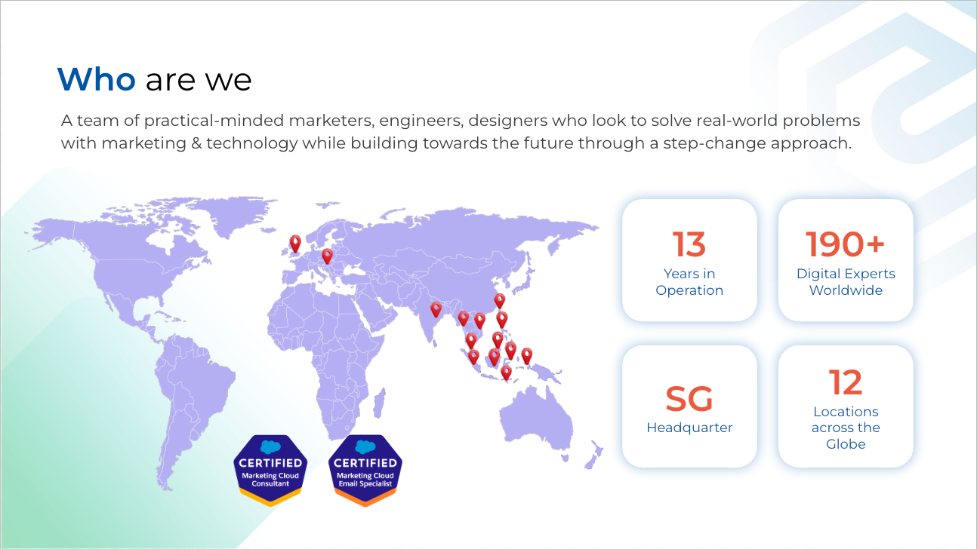Click the "Who are we" slide title
This screenshot has width=977, height=549.
[154, 79]
